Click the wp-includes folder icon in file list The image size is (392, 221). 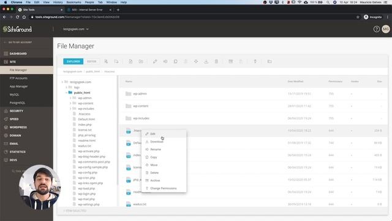click(128, 118)
